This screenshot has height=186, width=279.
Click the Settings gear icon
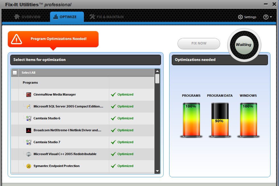[240, 17]
